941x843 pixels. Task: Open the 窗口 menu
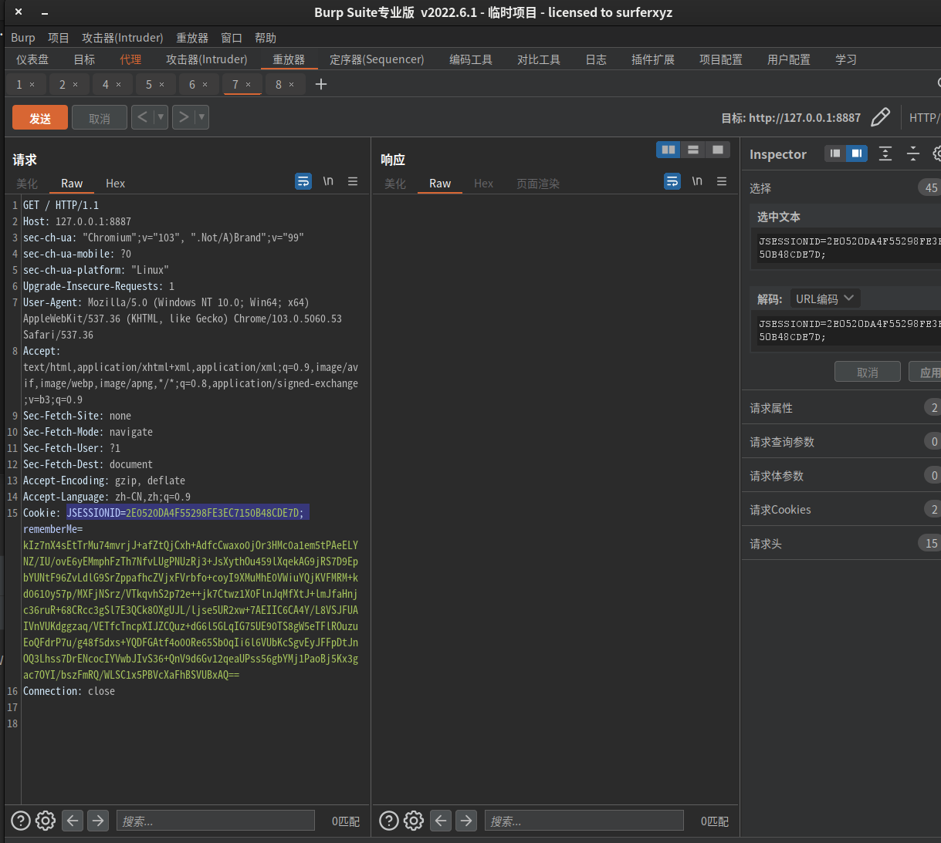[232, 38]
